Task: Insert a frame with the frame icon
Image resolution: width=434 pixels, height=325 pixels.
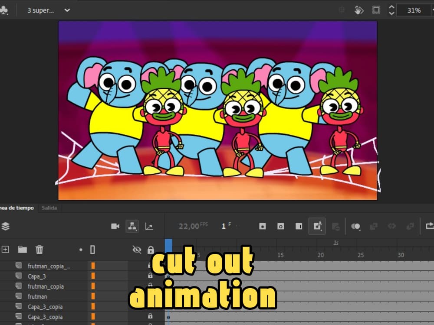Action: (299, 226)
